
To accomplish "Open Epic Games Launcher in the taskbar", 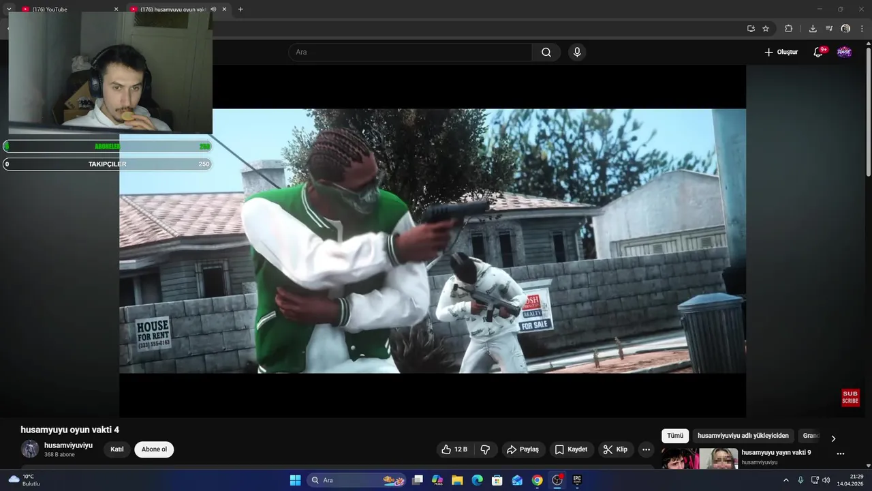I will (x=577, y=480).
